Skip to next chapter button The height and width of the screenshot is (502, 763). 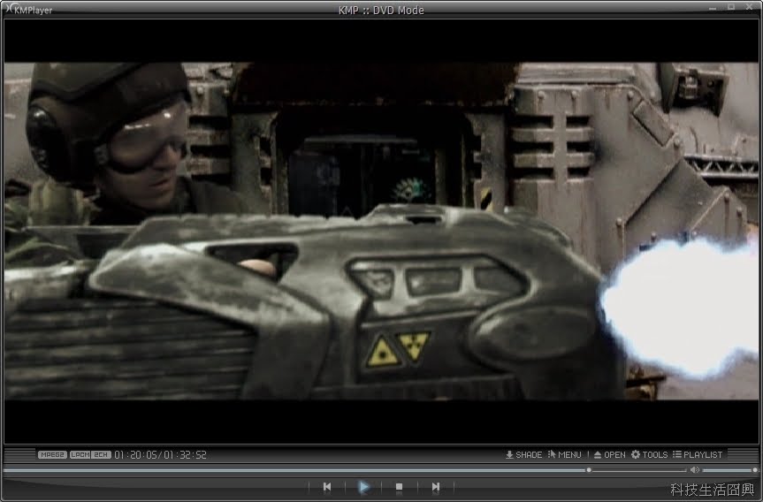tap(436, 487)
